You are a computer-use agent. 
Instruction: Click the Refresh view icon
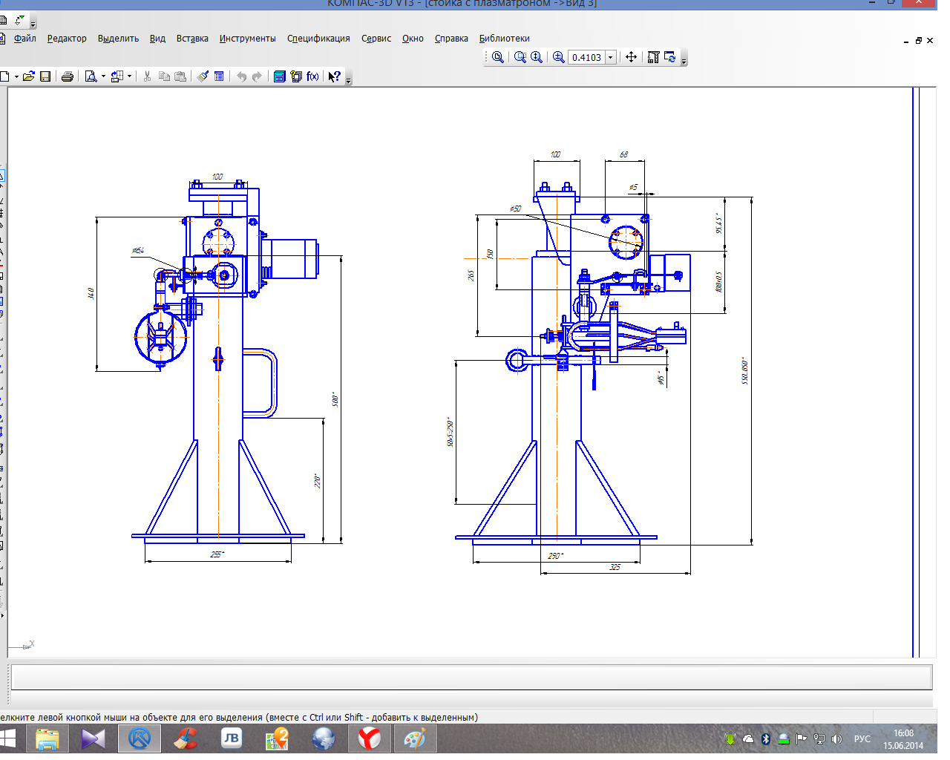670,57
